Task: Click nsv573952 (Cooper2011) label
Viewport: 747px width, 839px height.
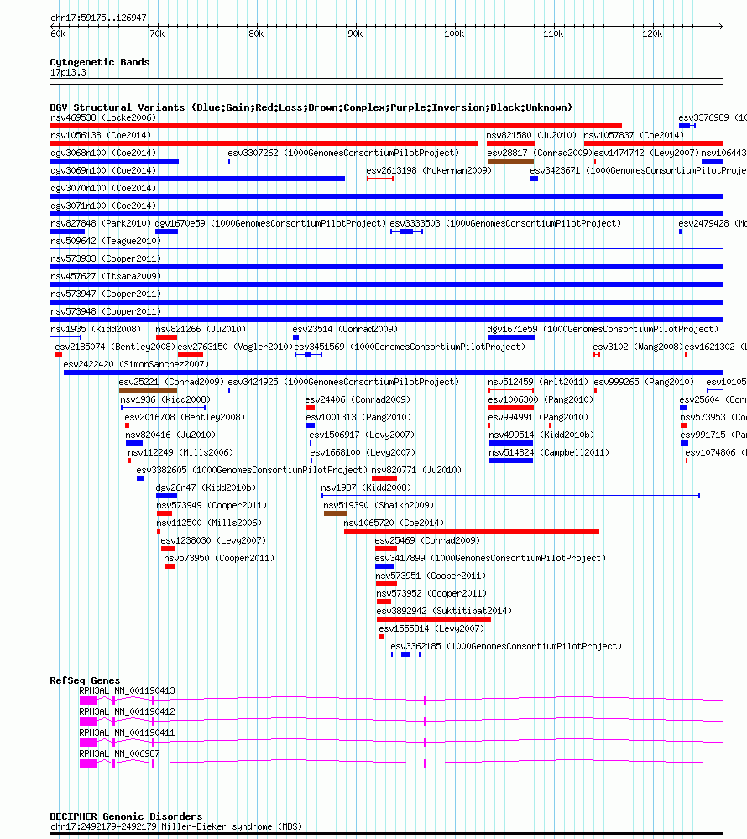Action: pos(431,595)
